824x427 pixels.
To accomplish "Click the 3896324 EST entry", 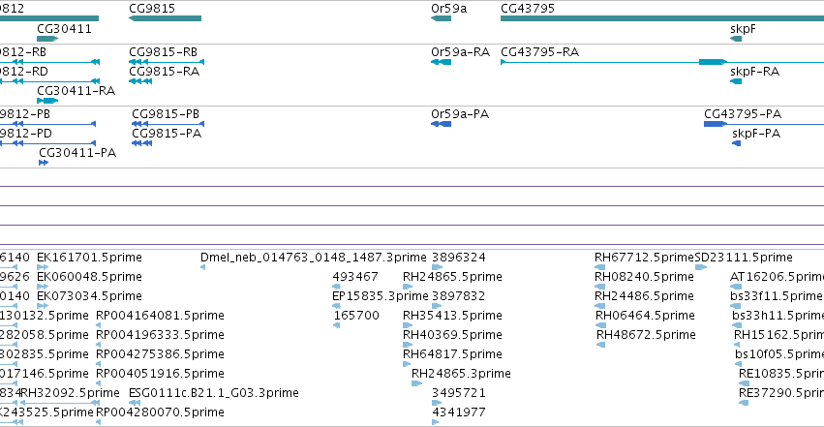I will point(459,258).
